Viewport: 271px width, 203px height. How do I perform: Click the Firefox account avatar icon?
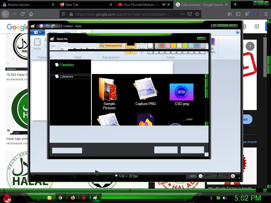click(247, 14)
